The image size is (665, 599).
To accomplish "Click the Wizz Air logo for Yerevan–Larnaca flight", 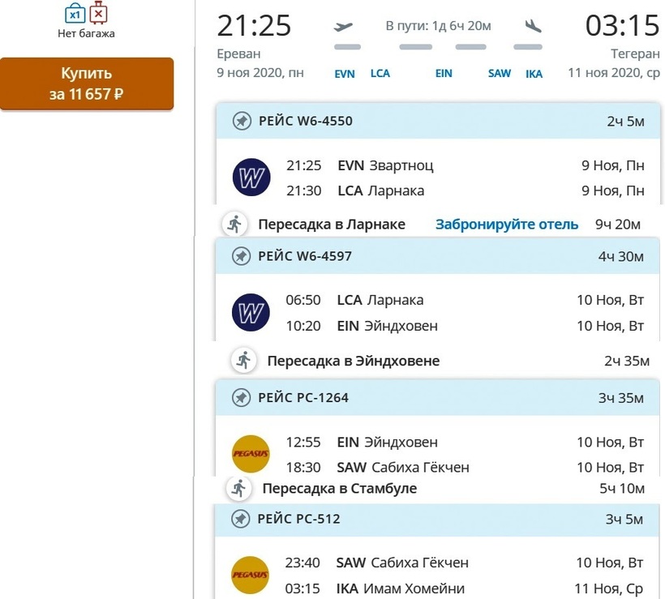I will [251, 178].
